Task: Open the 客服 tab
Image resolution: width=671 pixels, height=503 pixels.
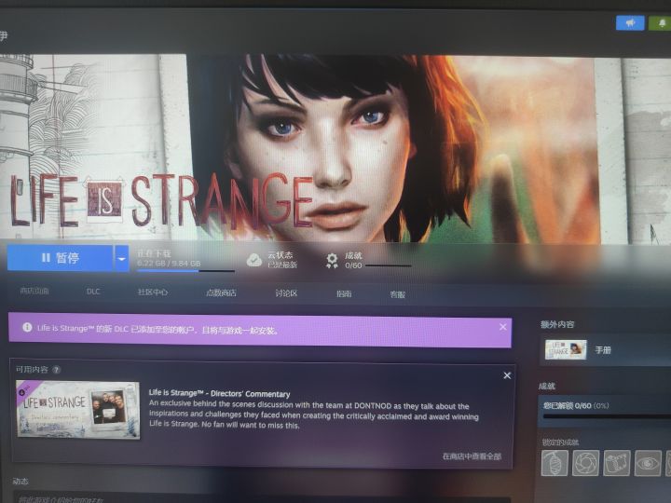Action: [397, 294]
